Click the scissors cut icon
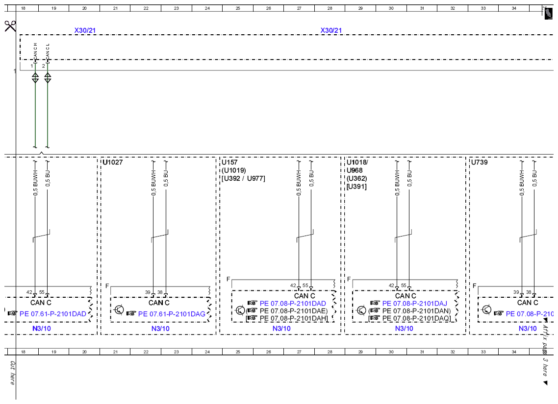This screenshot has width=558, height=404. (10, 26)
